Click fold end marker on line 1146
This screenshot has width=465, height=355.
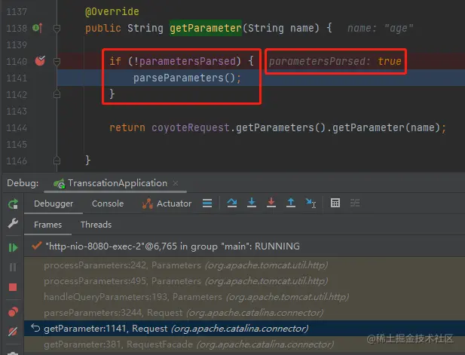click(x=57, y=161)
